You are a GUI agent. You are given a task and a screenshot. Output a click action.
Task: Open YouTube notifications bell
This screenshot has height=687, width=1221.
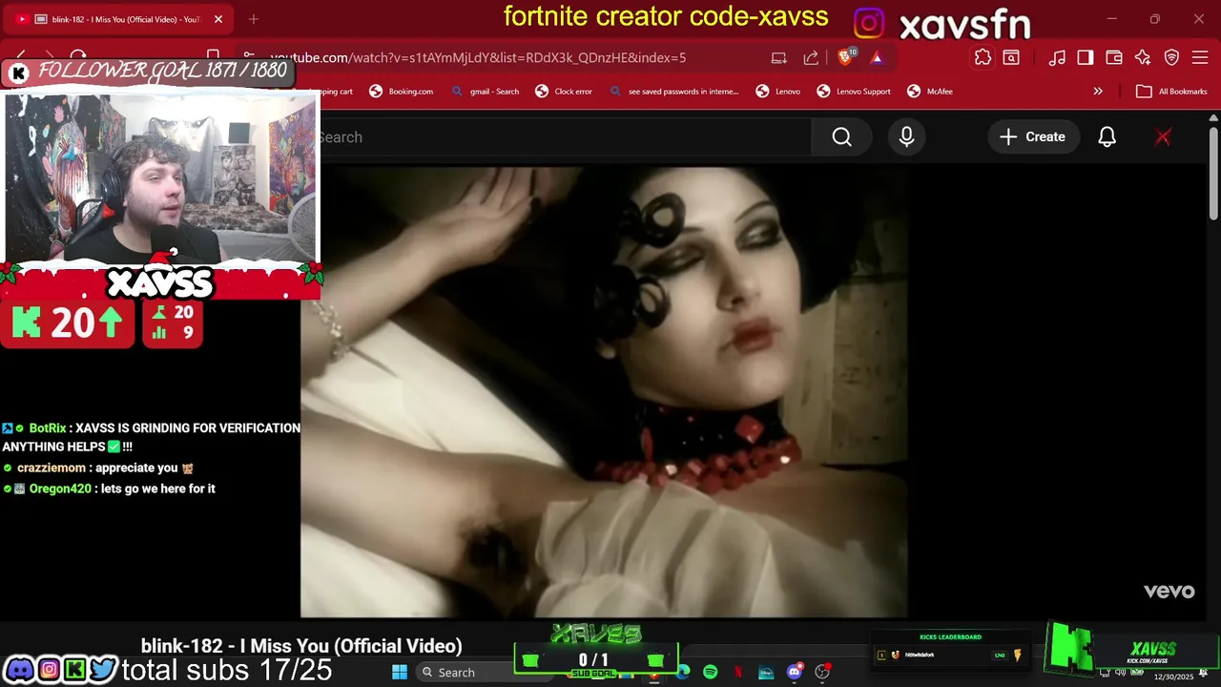coord(1107,137)
